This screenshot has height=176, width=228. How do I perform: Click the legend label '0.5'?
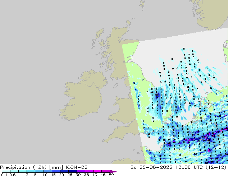pos(13,175)
